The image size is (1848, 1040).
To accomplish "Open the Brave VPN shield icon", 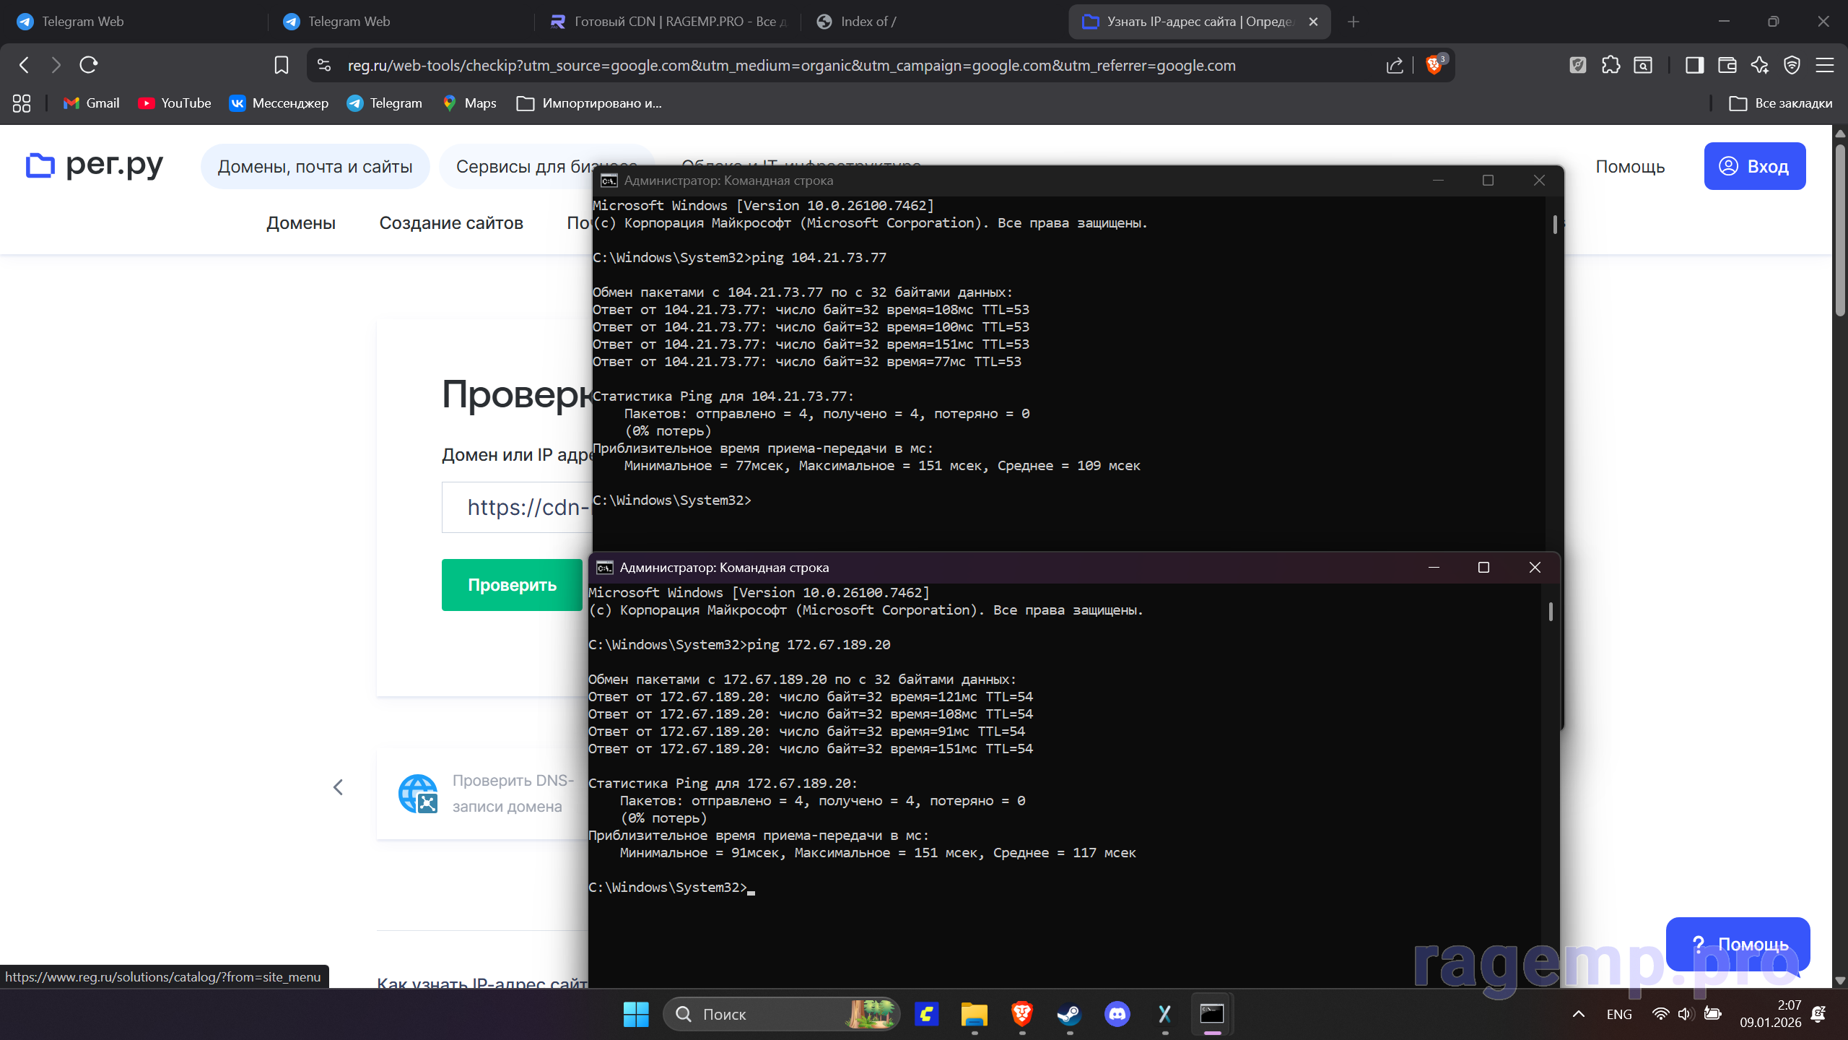I will (1792, 65).
